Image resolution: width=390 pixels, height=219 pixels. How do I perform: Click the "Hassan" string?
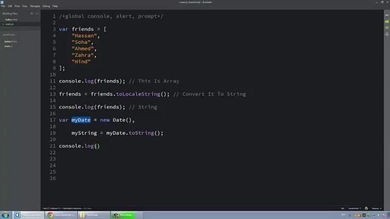[x=84, y=36]
